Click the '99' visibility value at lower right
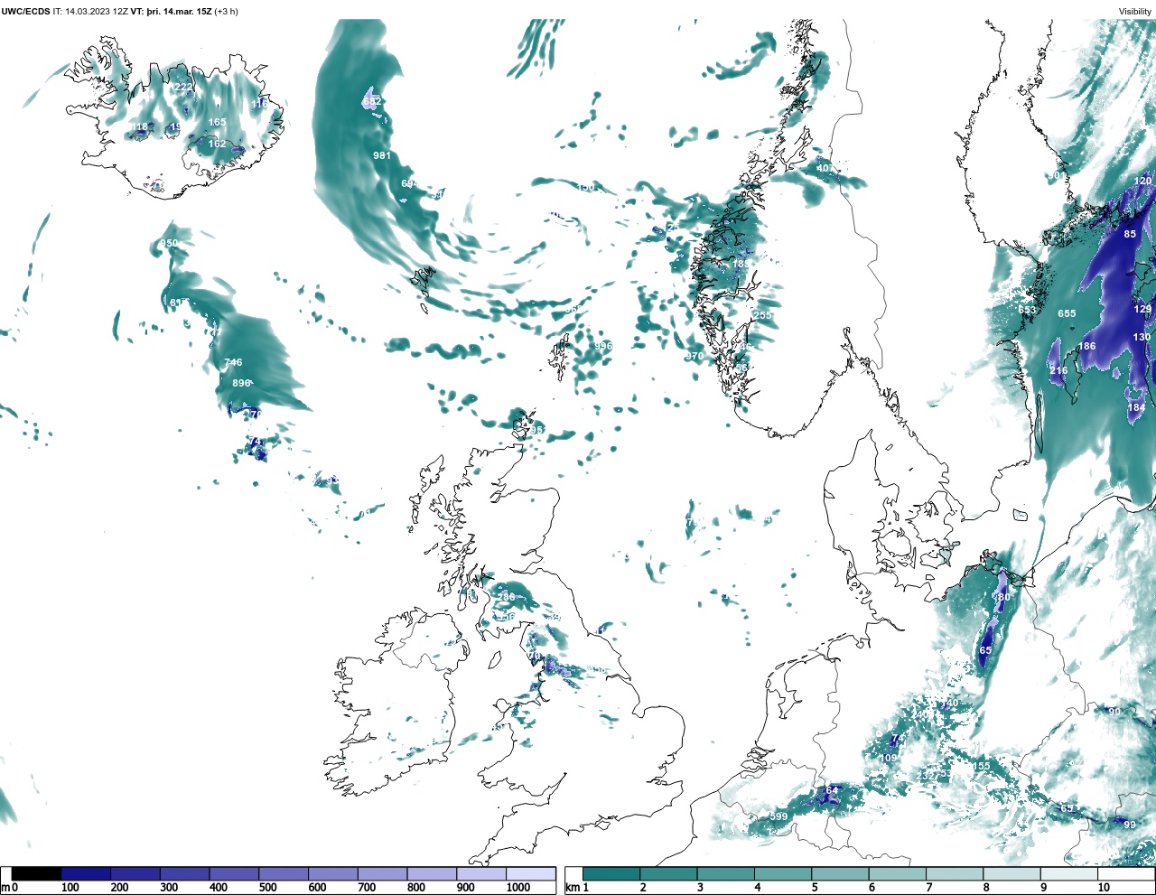 coord(1130,825)
